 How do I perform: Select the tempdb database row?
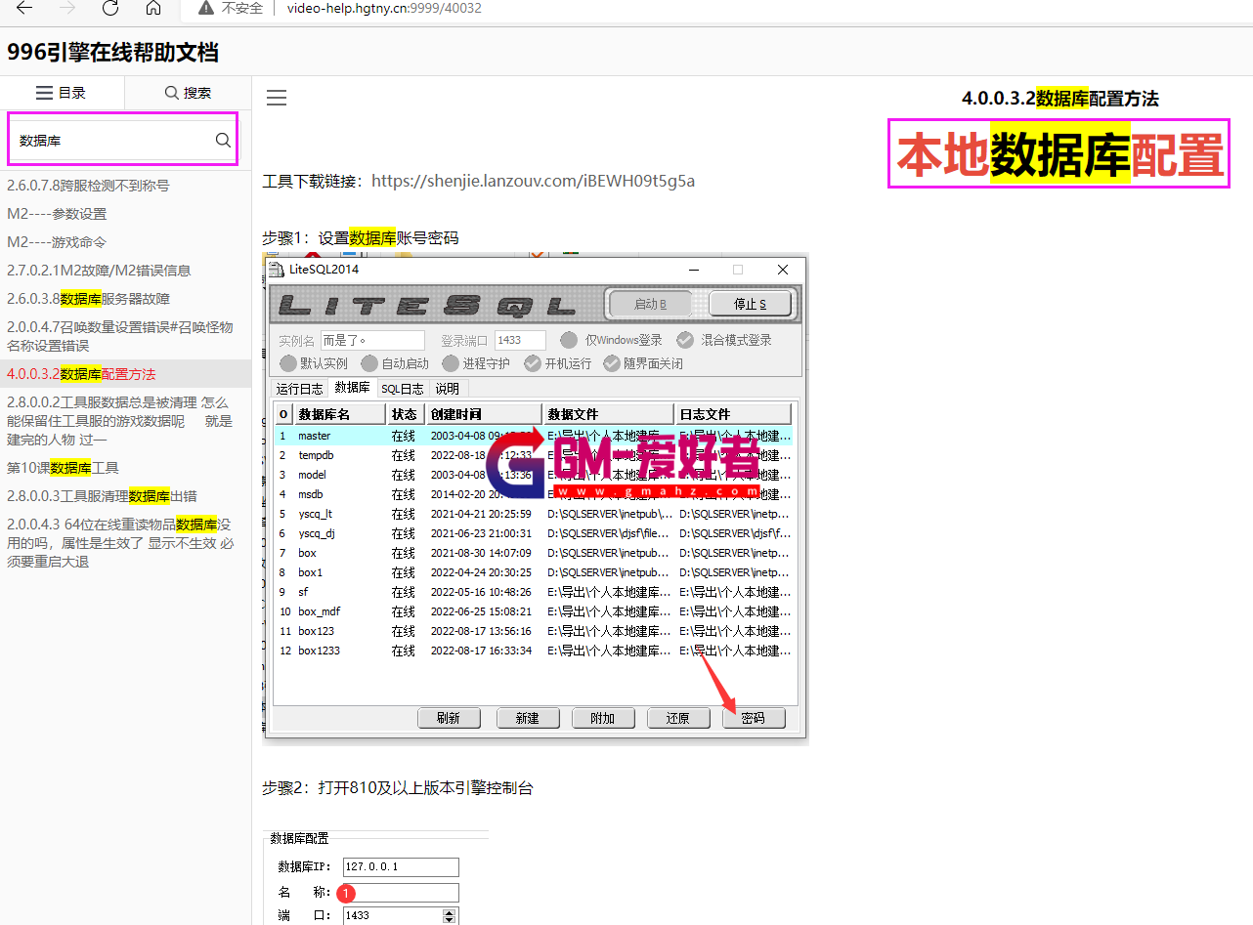tap(534, 455)
